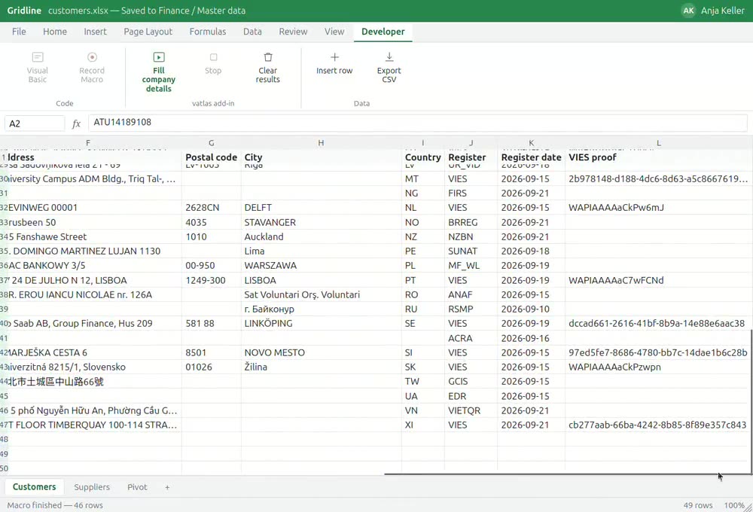Click the VIES proof header cell
This screenshot has width=753, height=512.
click(x=658, y=157)
